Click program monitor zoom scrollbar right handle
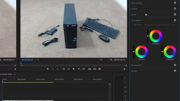This screenshot has height=101, width=180. pyautogui.click(x=126, y=65)
